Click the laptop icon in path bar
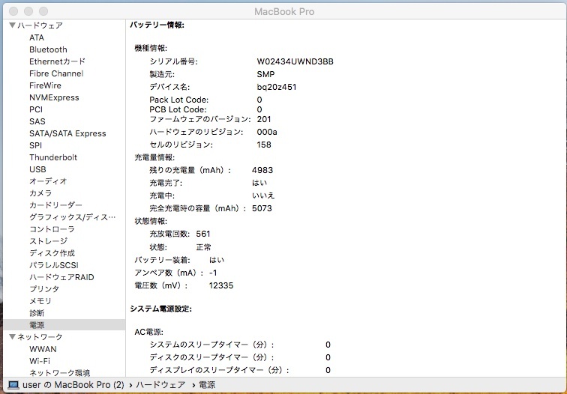This screenshot has width=567, height=394. (13, 385)
